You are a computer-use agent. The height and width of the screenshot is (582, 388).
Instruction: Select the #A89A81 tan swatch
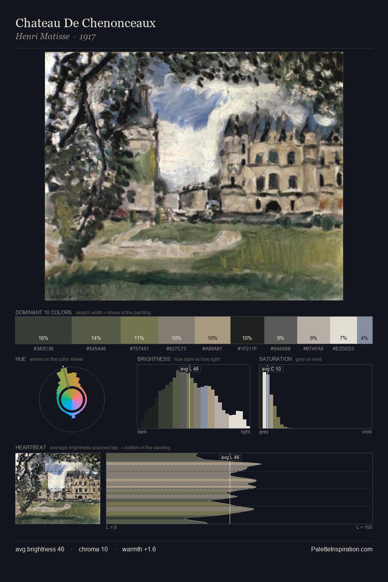tap(213, 330)
